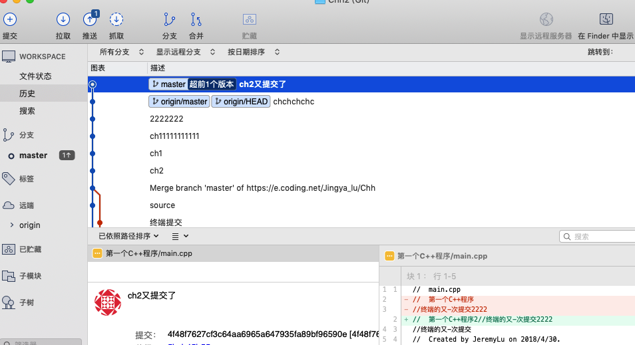The height and width of the screenshot is (345, 635).
Task: Click the stash icon beside 已贮藏 in the sidebar
Action: coord(9,249)
